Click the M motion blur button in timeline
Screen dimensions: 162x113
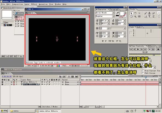[76, 76]
